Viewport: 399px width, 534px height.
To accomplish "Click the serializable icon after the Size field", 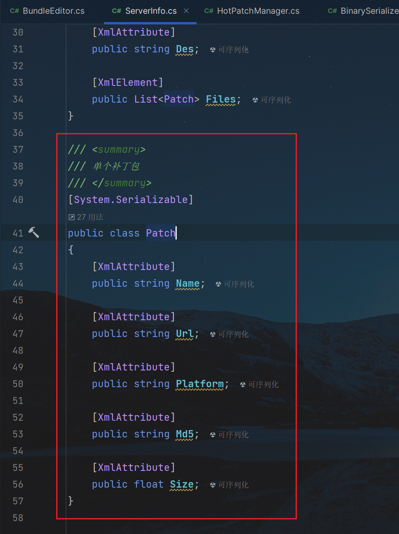I will [x=213, y=485].
